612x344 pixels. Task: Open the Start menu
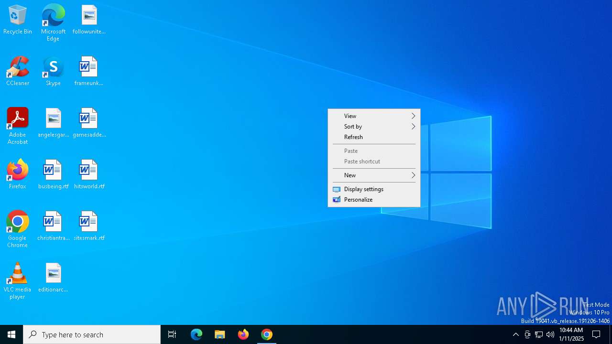pyautogui.click(x=11, y=334)
